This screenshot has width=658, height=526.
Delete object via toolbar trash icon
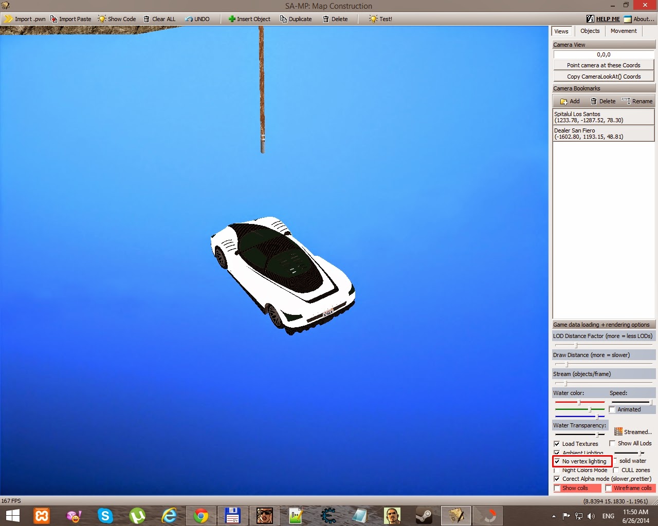(x=326, y=19)
